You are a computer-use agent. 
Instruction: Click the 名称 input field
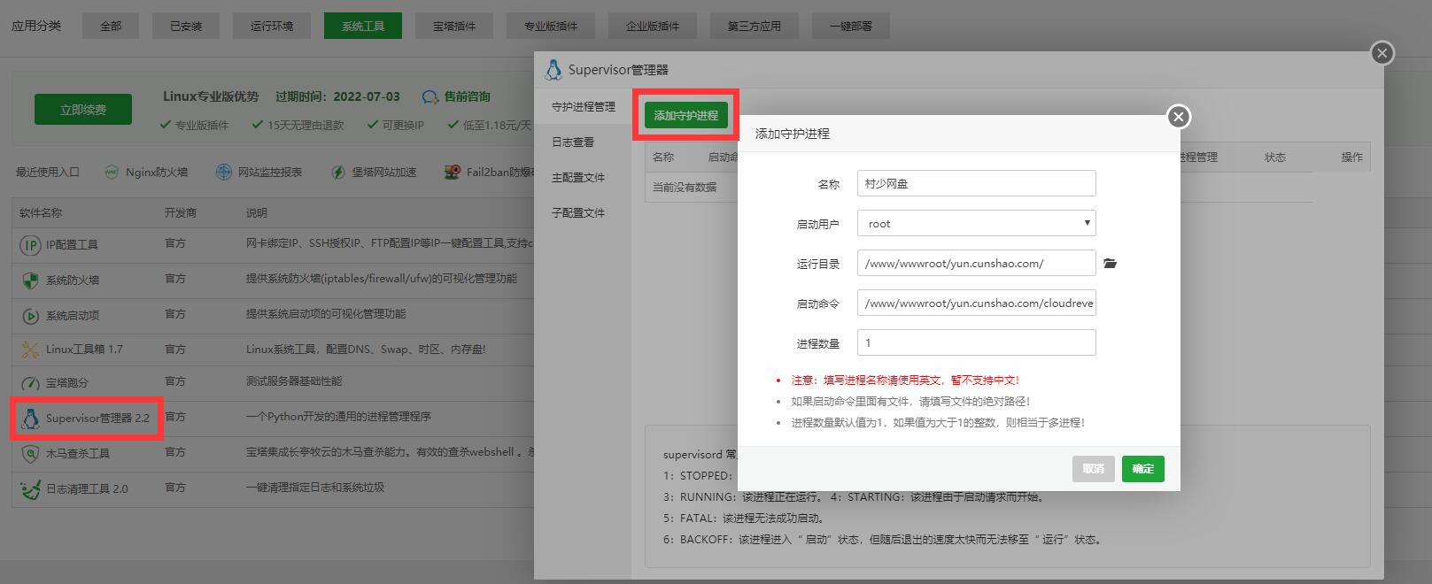click(976, 183)
